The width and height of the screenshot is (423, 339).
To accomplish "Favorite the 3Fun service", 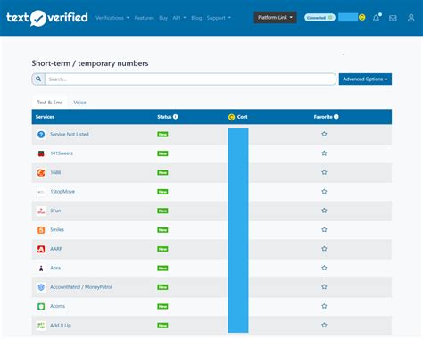I will (324, 211).
